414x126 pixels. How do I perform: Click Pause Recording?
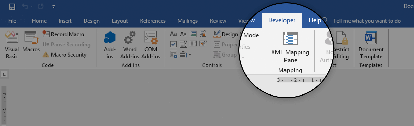pos(66,44)
